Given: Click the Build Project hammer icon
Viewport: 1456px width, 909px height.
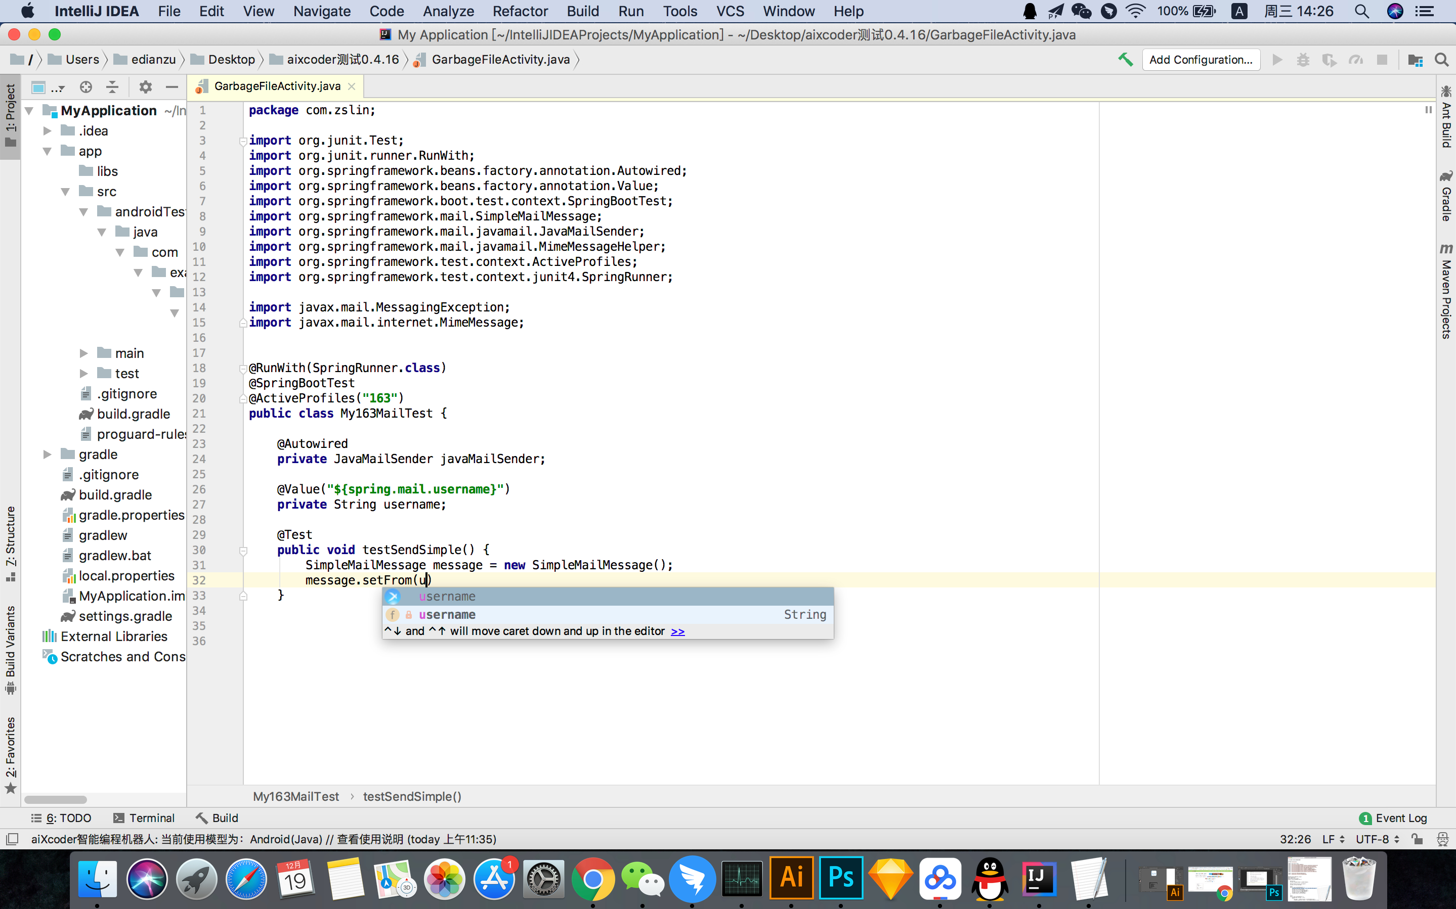Looking at the screenshot, I should pos(1125,60).
